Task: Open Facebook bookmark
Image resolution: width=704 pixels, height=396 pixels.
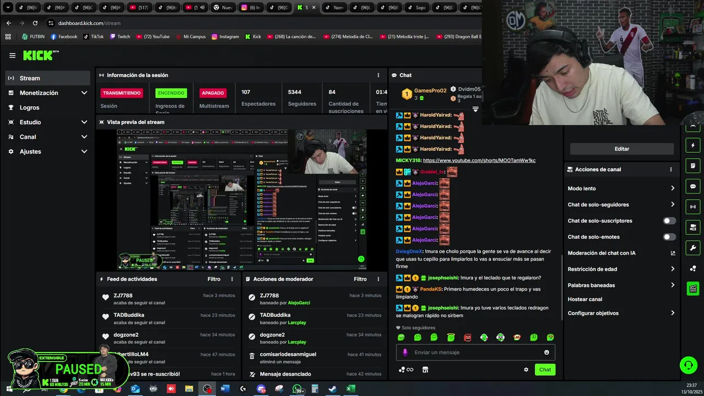Action: click(x=64, y=37)
